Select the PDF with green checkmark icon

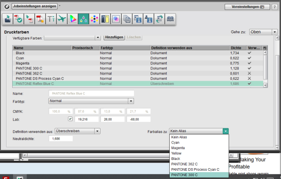point(18,19)
